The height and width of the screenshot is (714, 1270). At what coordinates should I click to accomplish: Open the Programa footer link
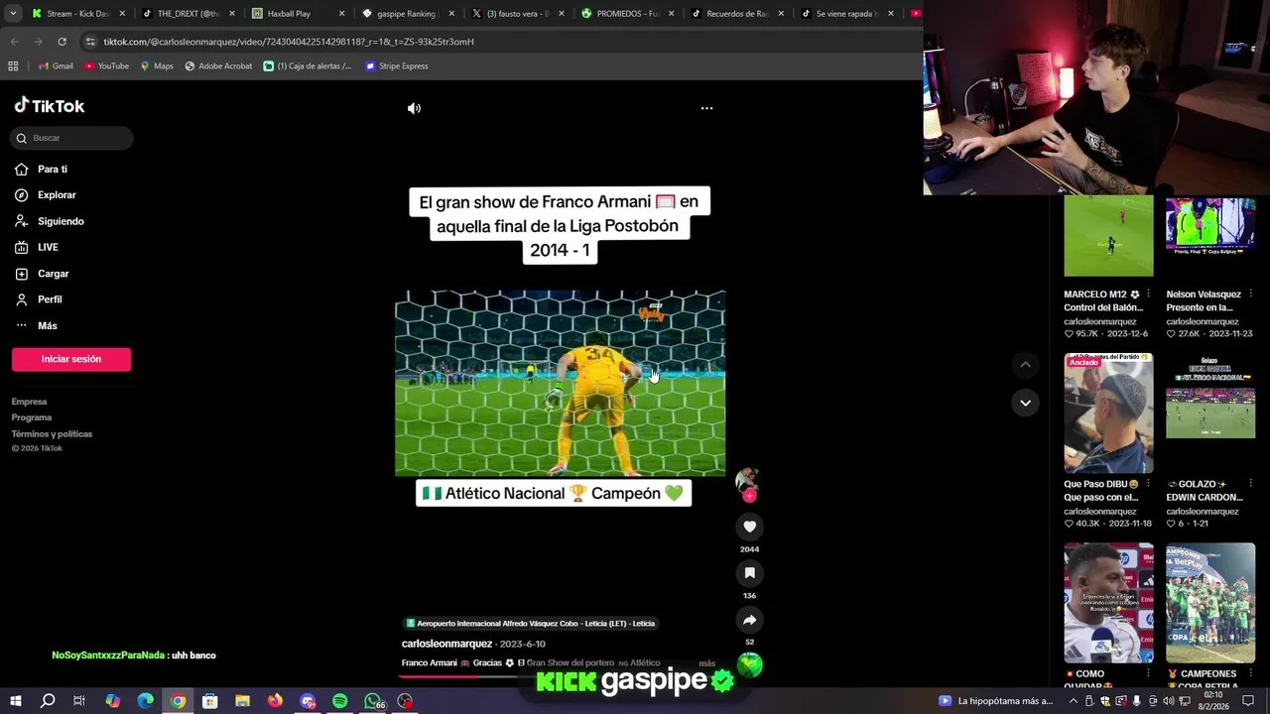tap(32, 417)
